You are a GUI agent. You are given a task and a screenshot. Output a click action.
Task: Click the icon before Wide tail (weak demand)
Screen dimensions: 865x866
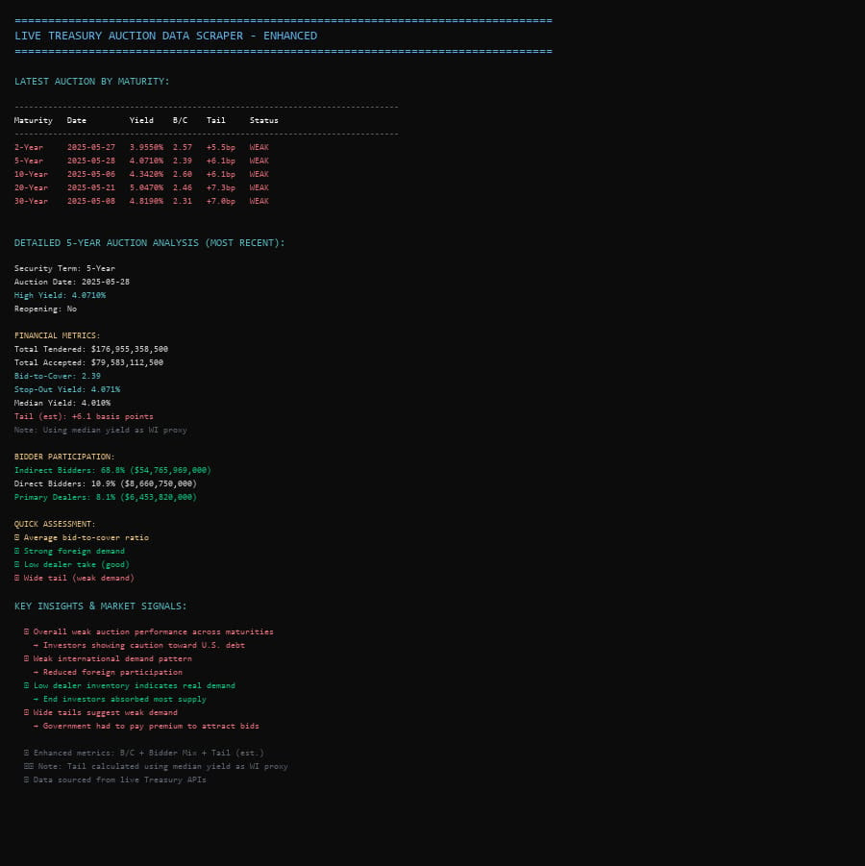click(x=16, y=578)
